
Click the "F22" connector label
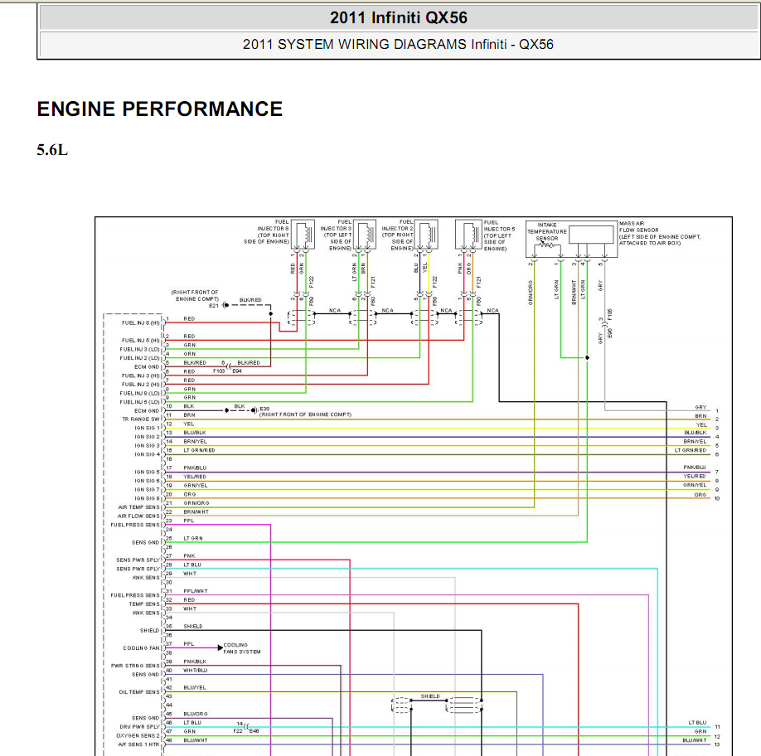238,731
